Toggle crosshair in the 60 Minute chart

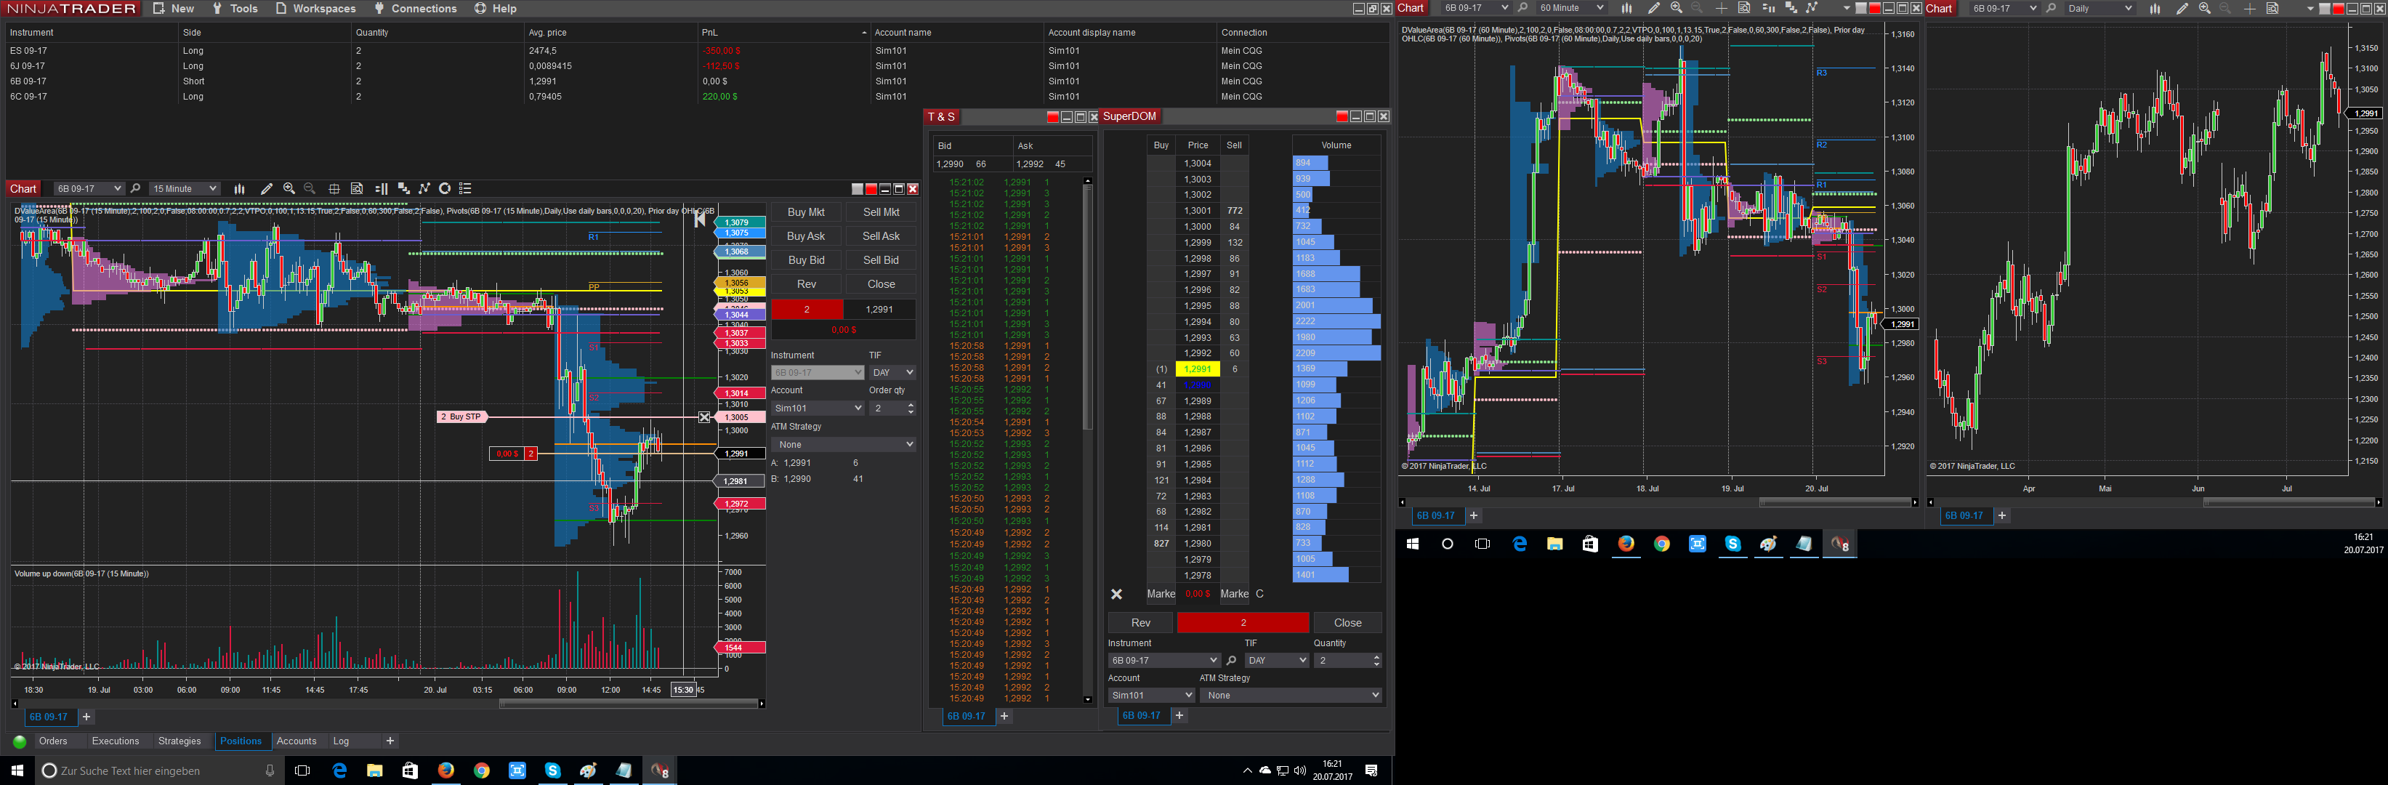[x=1721, y=8]
